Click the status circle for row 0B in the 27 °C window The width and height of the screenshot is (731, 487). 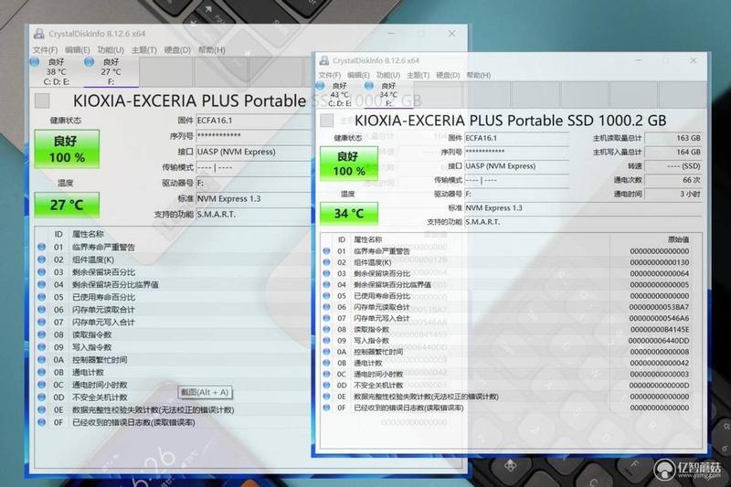(x=42, y=373)
